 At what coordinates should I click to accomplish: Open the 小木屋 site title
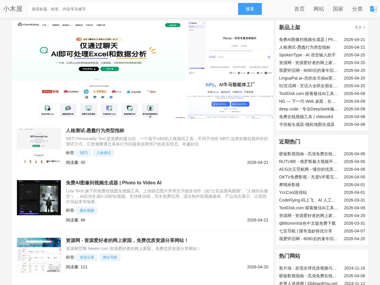13,9
